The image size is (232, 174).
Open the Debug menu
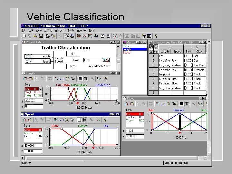click(x=48, y=30)
